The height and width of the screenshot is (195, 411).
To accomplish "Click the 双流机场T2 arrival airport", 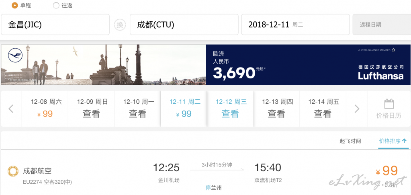I will coord(268,180).
